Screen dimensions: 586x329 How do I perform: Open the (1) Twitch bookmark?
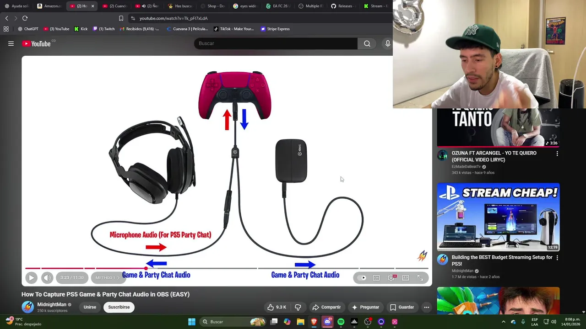click(103, 29)
